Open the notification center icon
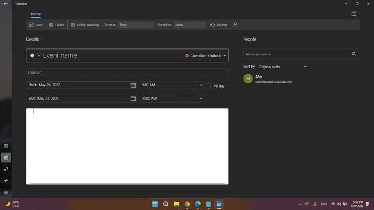This screenshot has width=374, height=210. [368, 204]
